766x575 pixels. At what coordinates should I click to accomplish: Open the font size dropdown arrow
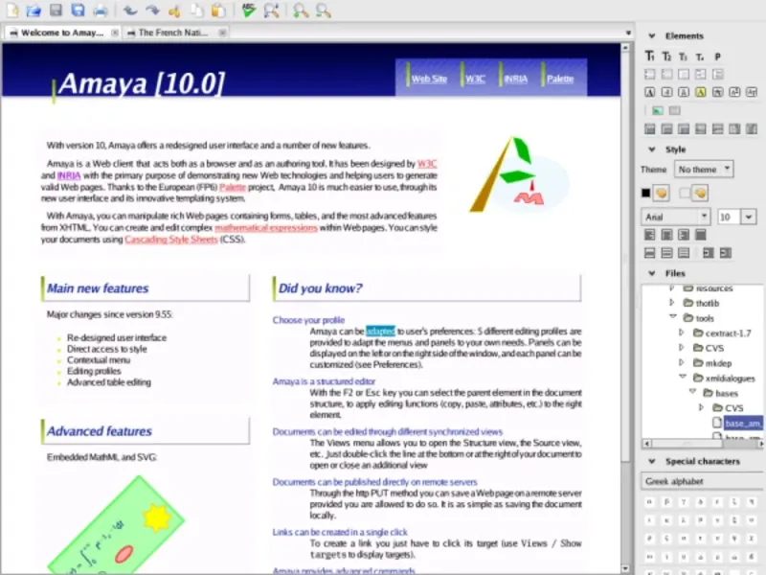tap(749, 217)
